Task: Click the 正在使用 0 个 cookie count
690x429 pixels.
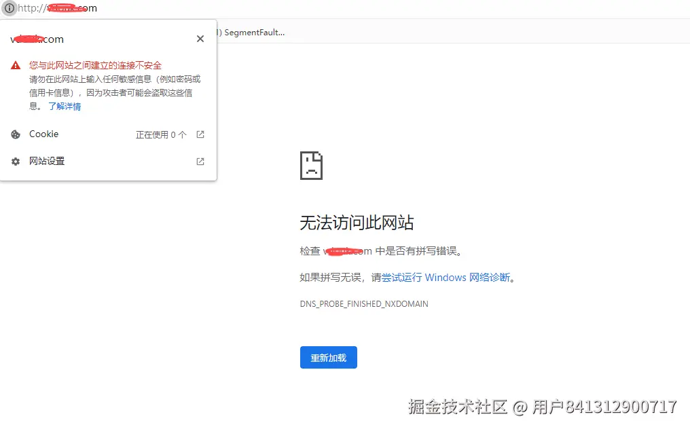Action: click(x=160, y=134)
